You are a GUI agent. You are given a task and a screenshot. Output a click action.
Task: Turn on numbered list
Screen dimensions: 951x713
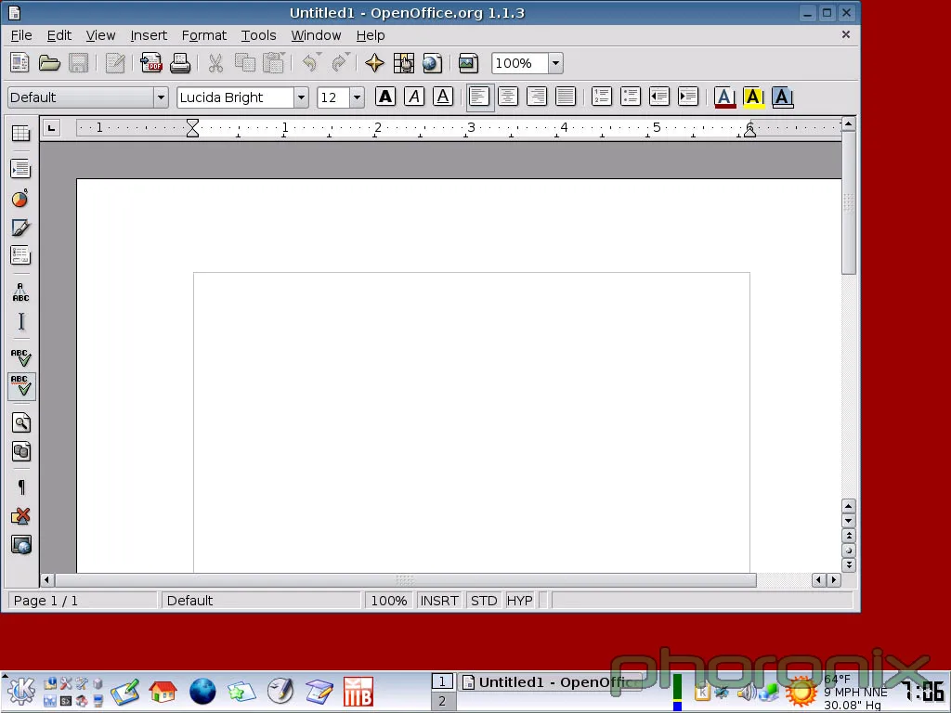click(602, 97)
